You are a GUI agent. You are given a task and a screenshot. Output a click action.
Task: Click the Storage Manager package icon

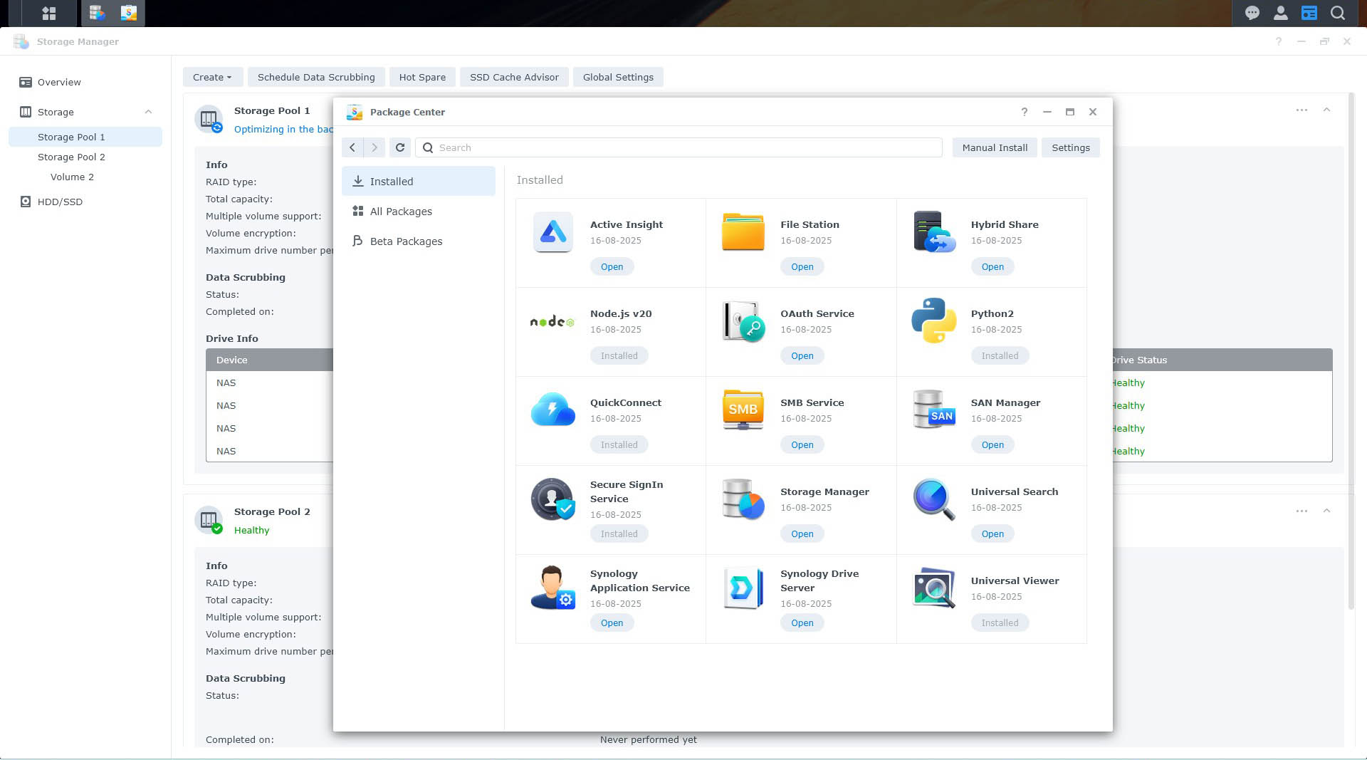click(x=743, y=499)
